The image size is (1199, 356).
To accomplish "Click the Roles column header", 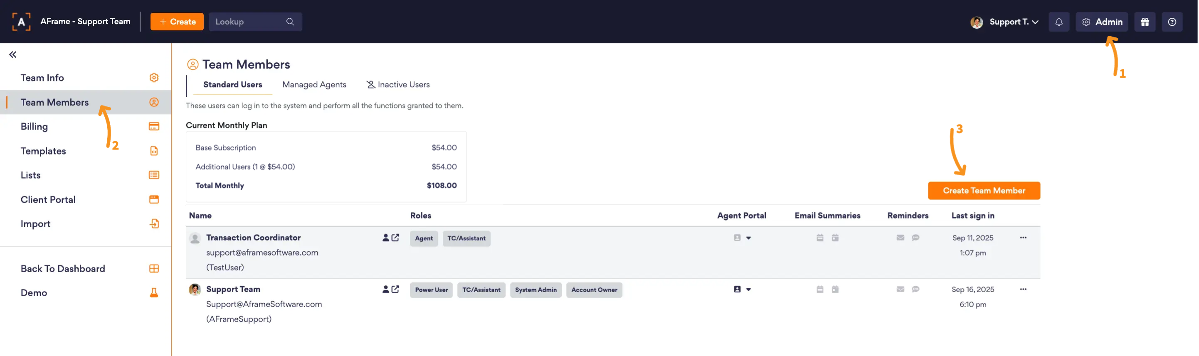I will click(420, 216).
